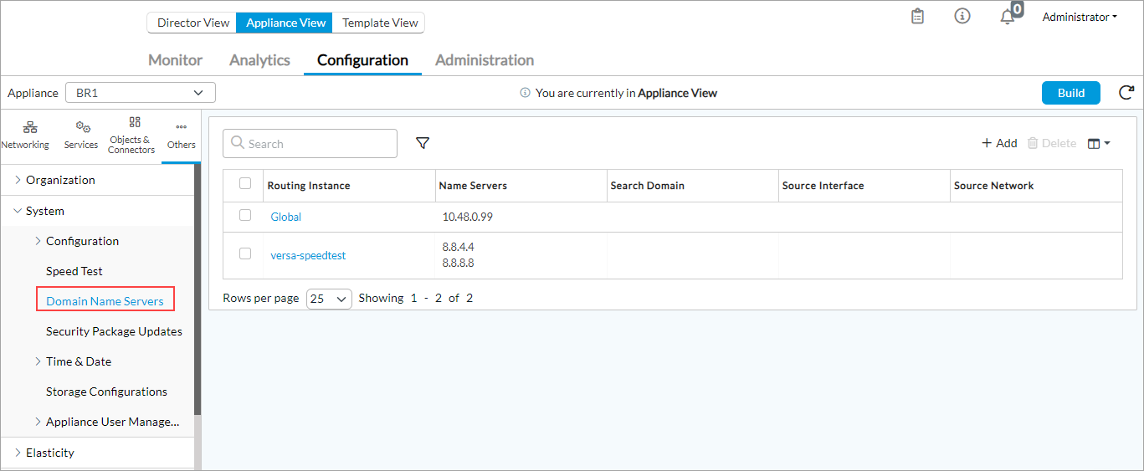Check the Global row checkbox
The image size is (1144, 471).
coord(245,215)
